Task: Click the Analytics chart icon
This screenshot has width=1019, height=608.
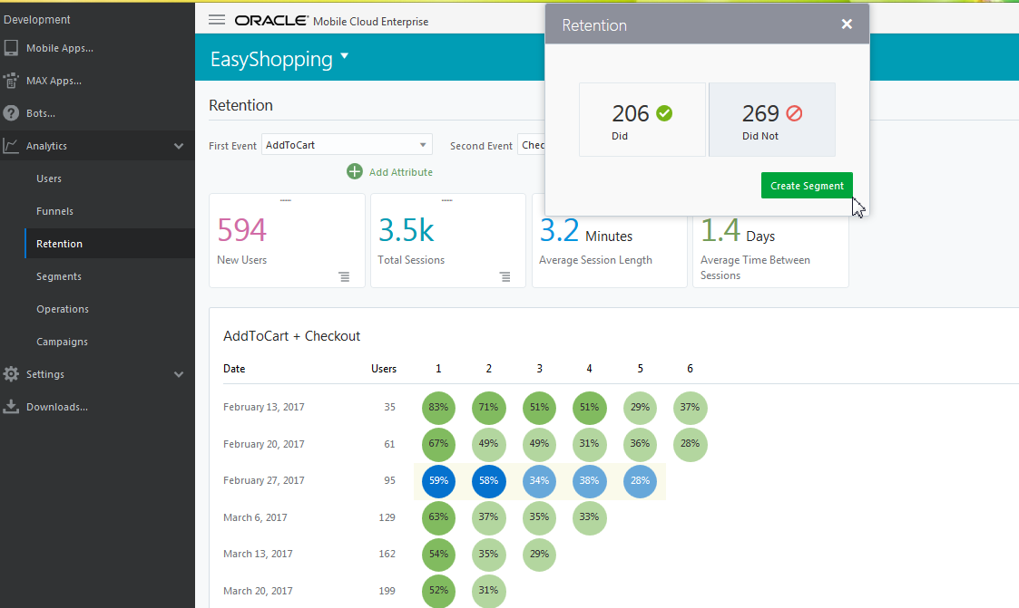Action: click(x=11, y=146)
